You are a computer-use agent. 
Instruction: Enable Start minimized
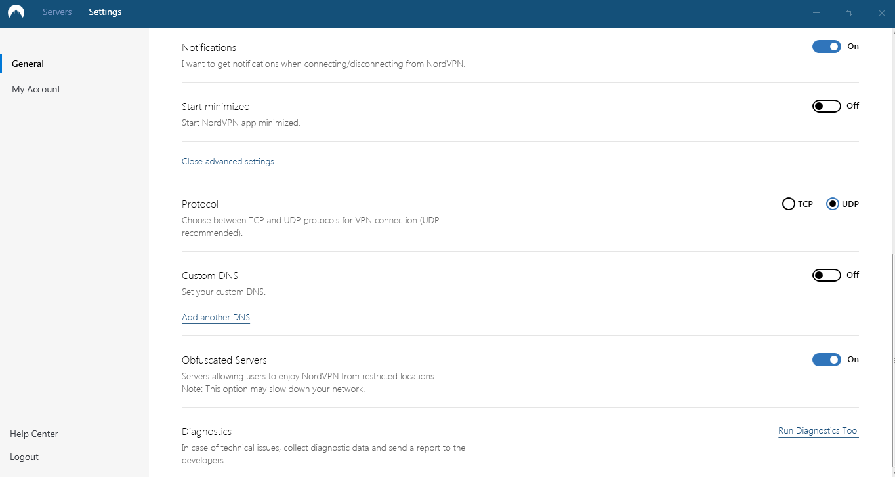click(x=826, y=105)
